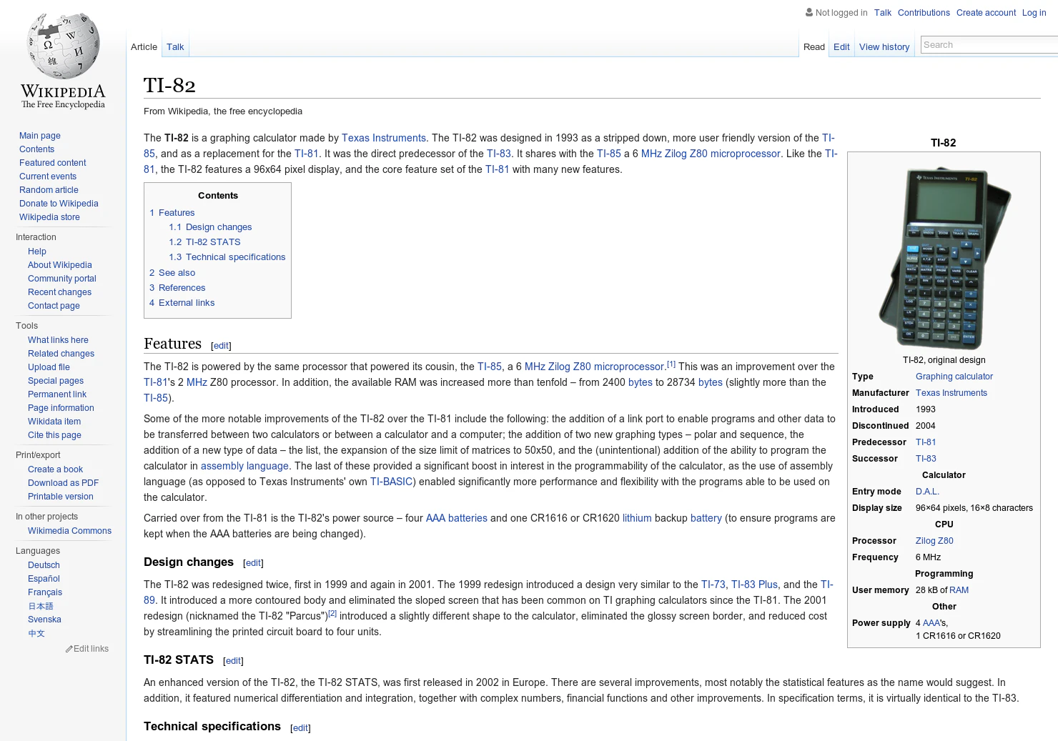
Task: Switch to Svenska language
Action: (x=44, y=620)
